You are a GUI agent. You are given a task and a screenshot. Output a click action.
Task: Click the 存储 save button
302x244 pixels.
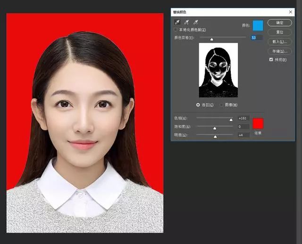click(x=279, y=51)
